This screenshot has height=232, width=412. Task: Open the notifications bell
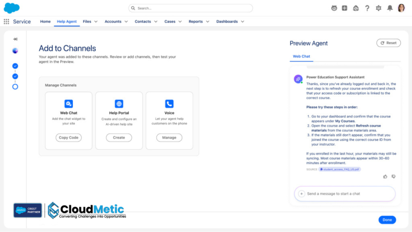390,8
